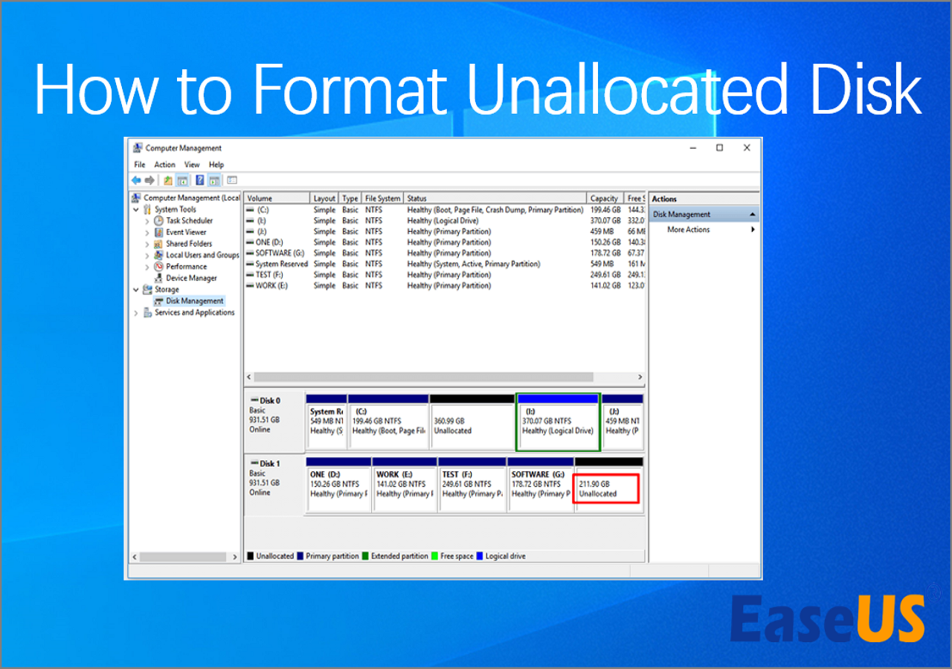Select the TEST (F:) volume row
952x669 pixels.
coord(443,275)
